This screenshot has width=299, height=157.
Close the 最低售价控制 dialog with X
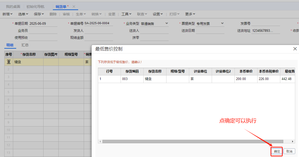[x=295, y=49]
